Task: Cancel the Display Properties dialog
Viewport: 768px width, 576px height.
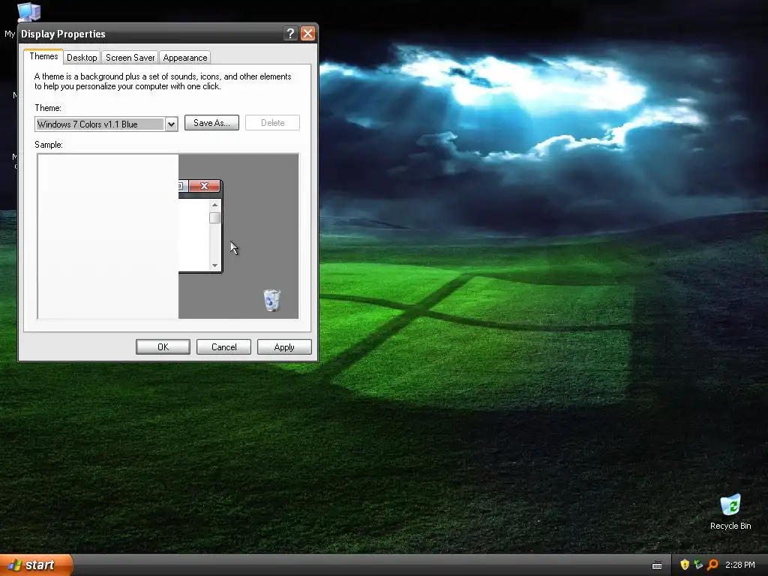Action: tap(223, 346)
